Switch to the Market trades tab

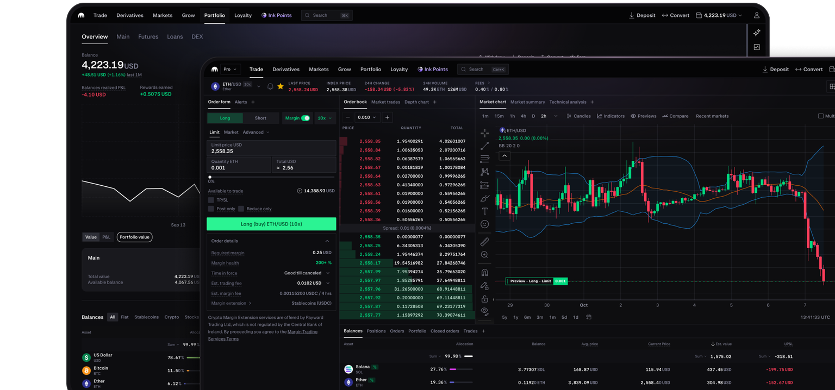(x=385, y=102)
